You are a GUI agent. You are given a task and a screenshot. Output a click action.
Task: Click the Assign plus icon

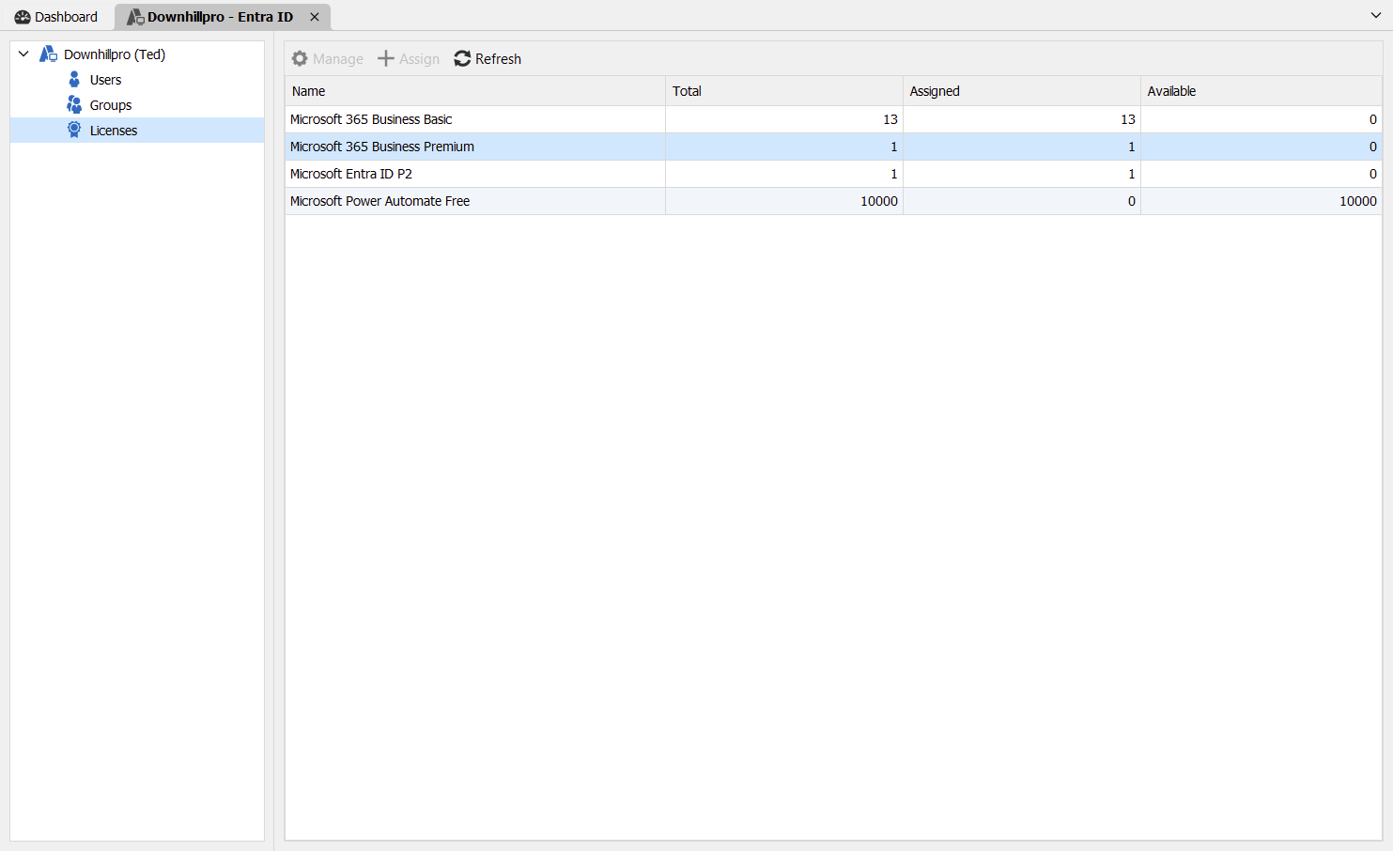tap(386, 58)
